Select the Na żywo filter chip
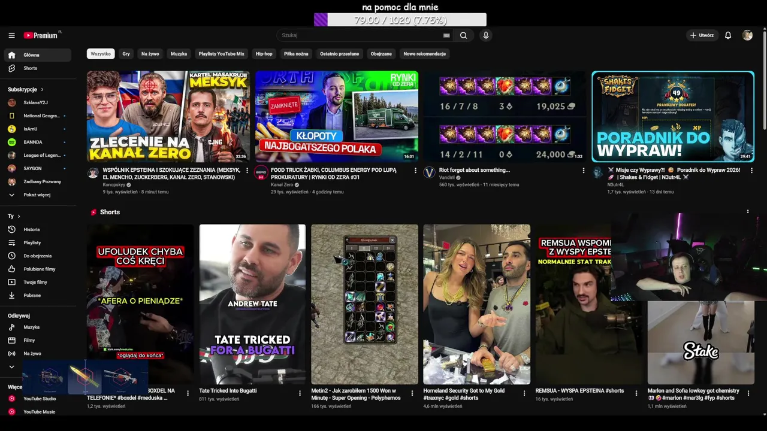 (x=150, y=54)
